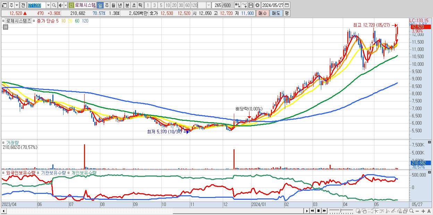The height and width of the screenshot is (215, 433).
Task: Choose the 120 interval button
Action: [x=194, y=5]
